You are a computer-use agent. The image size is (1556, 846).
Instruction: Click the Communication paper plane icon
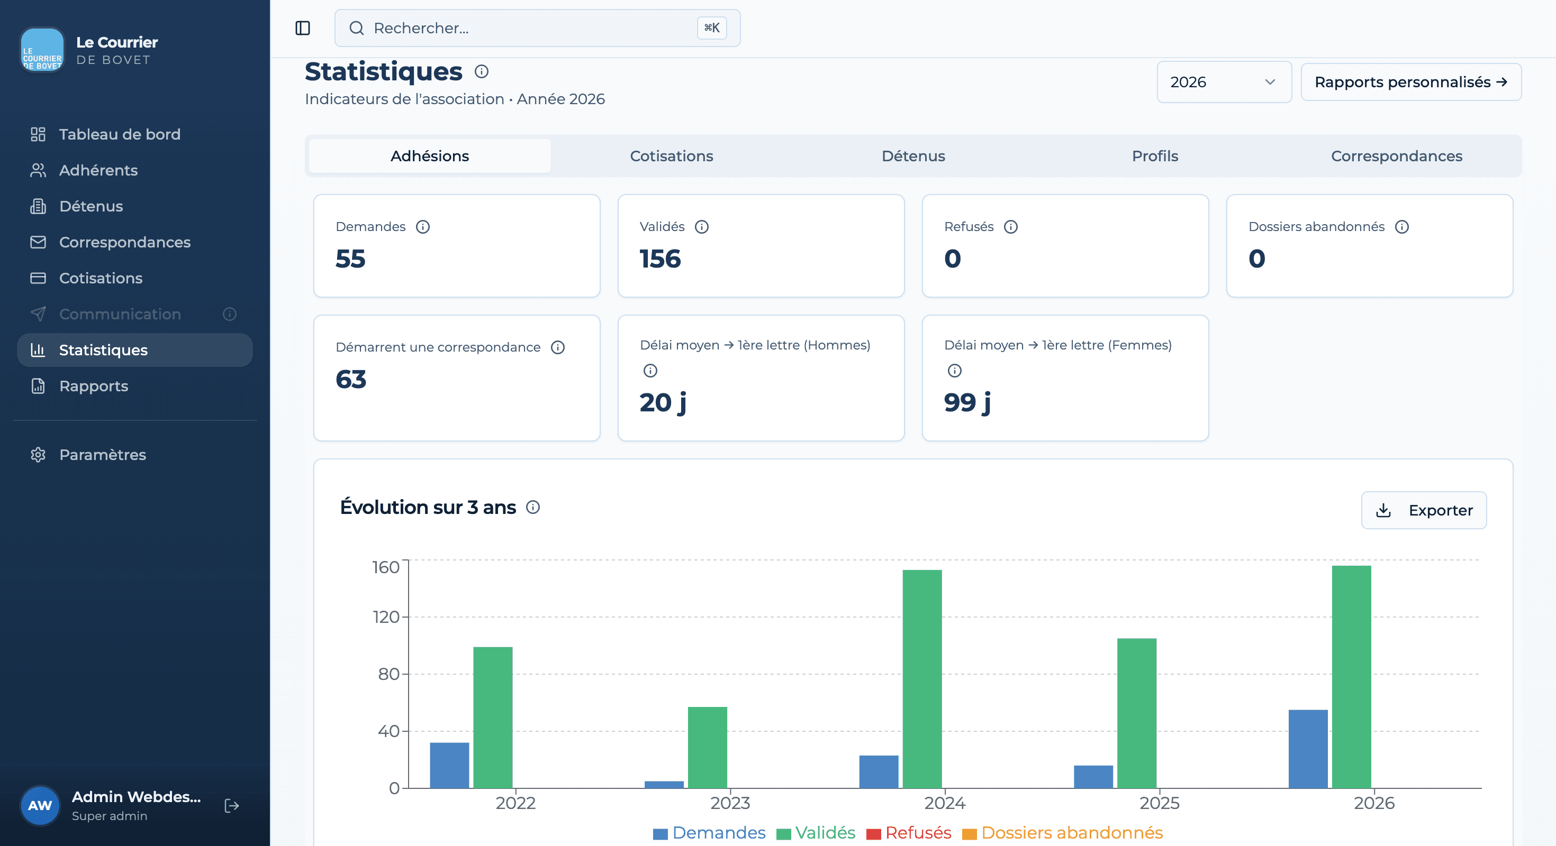pos(38,314)
